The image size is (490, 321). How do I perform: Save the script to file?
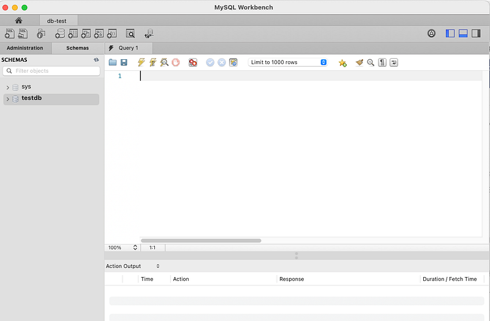point(124,62)
